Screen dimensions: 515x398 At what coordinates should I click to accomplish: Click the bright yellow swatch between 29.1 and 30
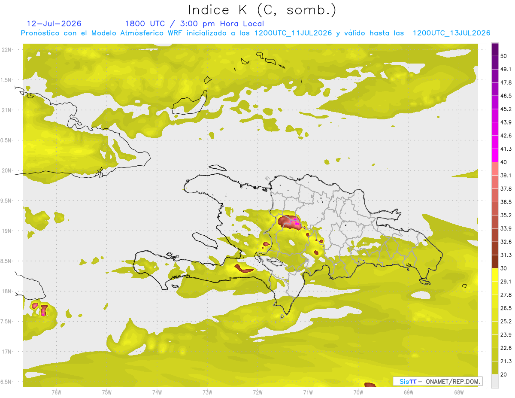point(495,275)
